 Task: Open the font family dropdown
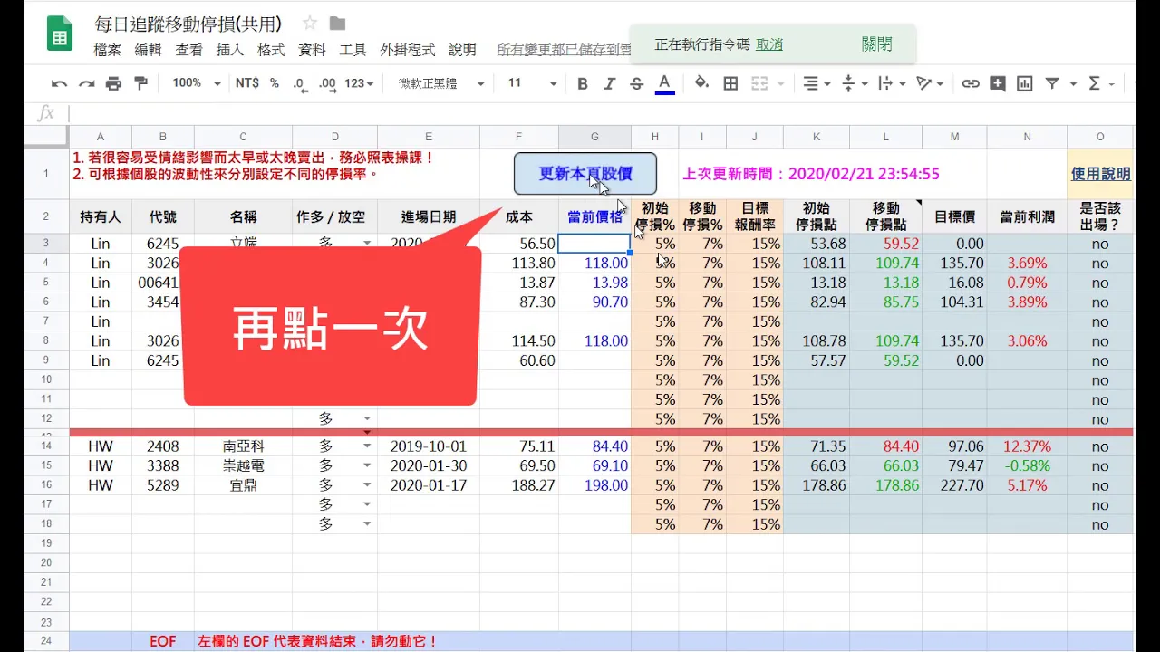point(442,83)
